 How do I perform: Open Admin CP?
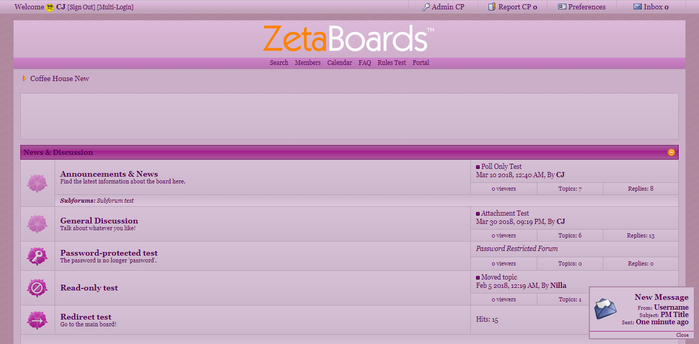point(447,7)
